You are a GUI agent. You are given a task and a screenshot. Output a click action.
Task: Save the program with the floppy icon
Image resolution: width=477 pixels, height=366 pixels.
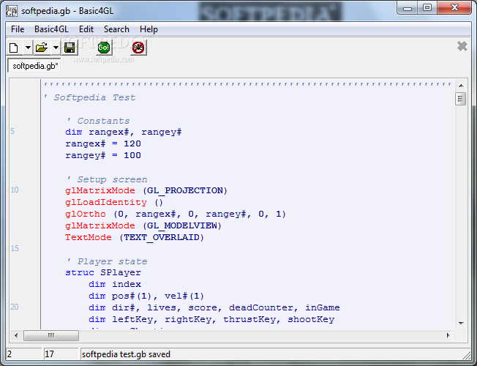tap(70, 48)
